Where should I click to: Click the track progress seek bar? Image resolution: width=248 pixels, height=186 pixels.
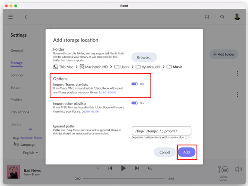click(124, 179)
